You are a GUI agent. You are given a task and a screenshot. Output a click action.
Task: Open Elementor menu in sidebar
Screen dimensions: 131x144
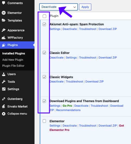(x=15, y=13)
